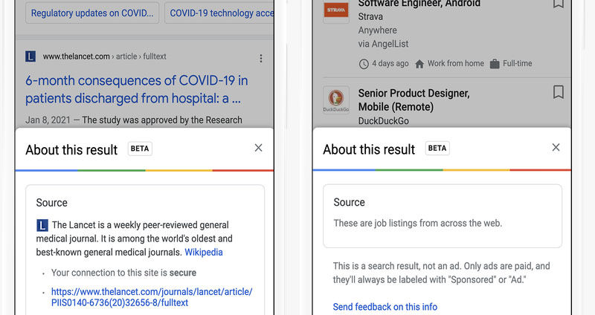Viewport: 595px width, 315px height.
Task: Open the Senior Product Designer, Mobile (Remote) listing
Action: [x=414, y=100]
